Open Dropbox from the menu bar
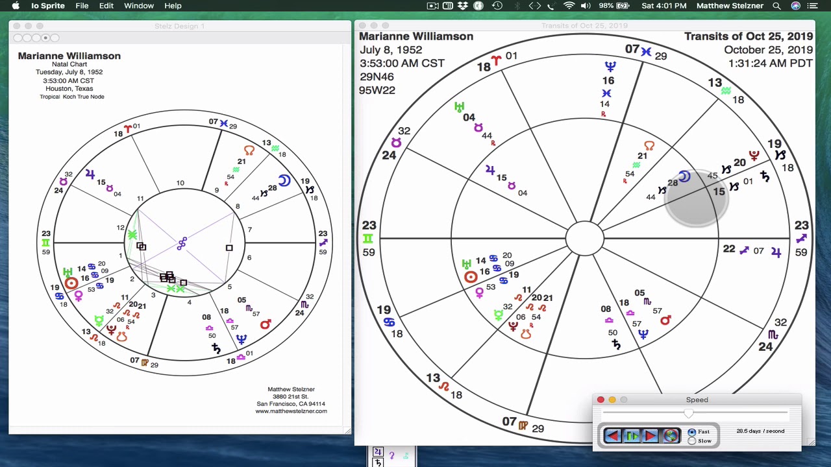The height and width of the screenshot is (467, 831). click(462, 6)
